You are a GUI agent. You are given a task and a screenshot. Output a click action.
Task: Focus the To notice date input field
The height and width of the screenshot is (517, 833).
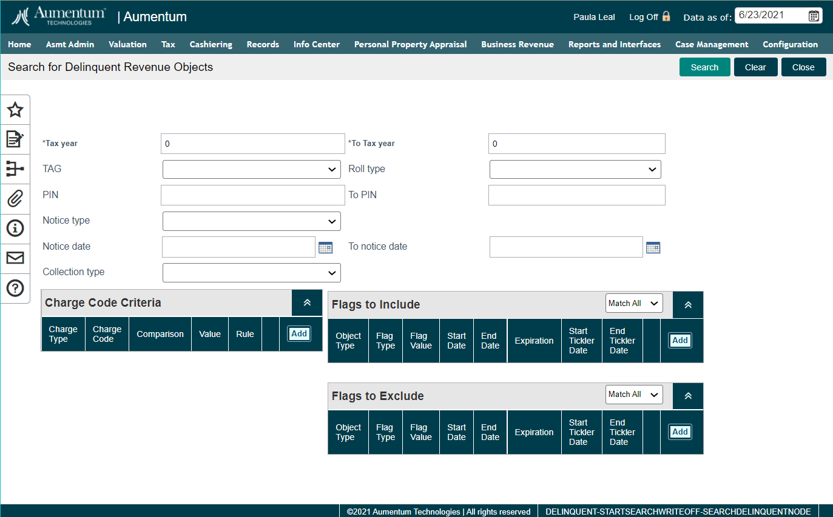point(566,247)
